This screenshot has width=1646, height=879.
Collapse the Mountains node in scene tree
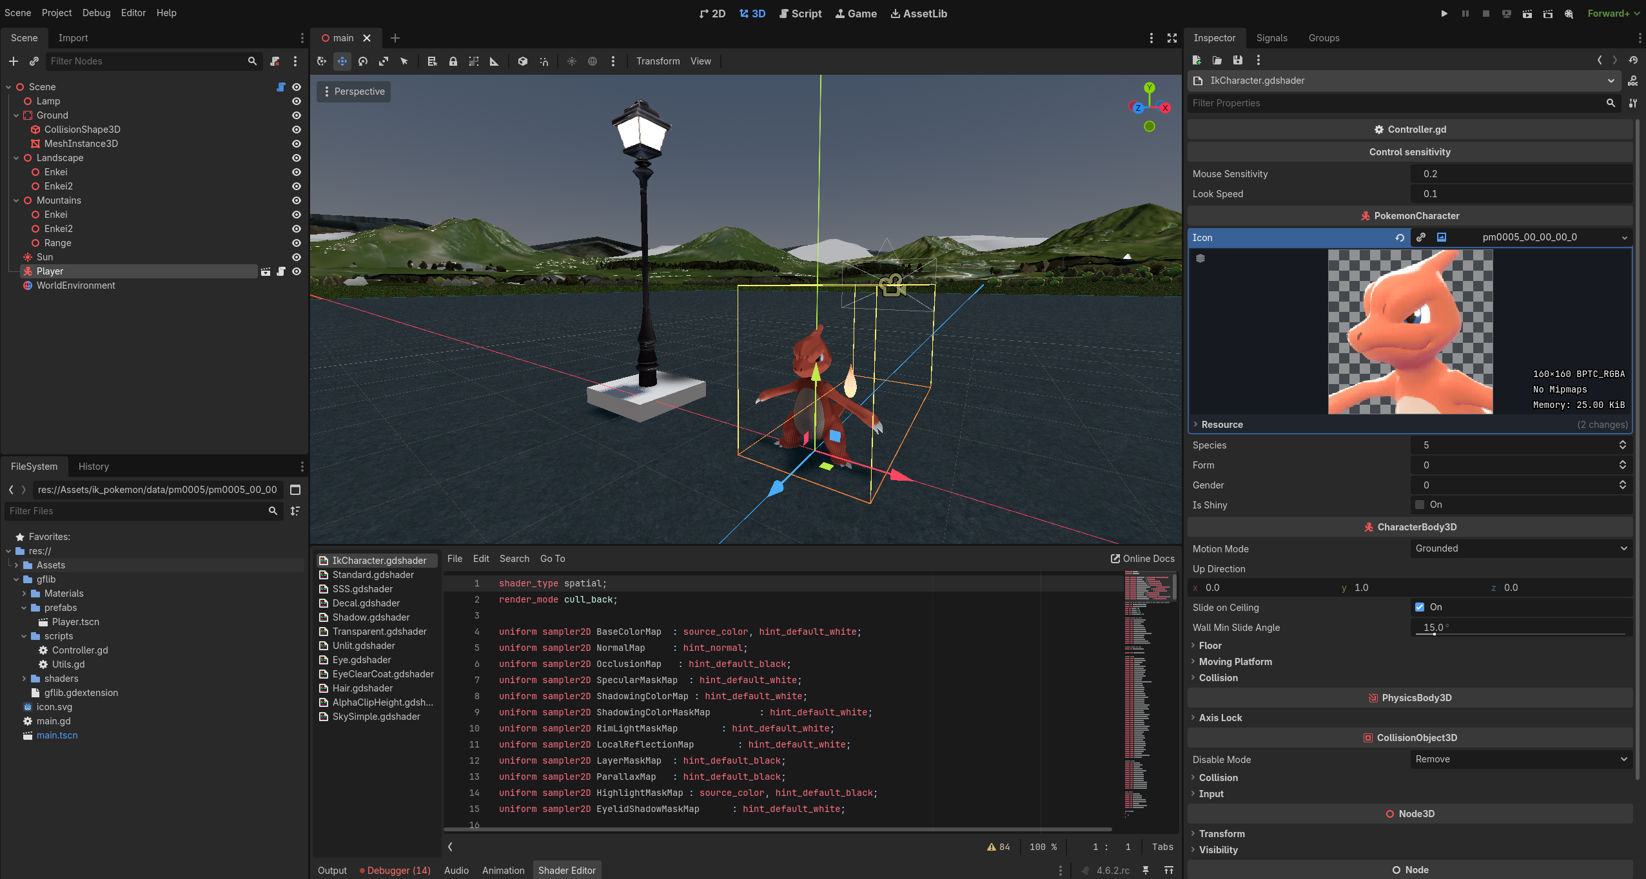pos(16,200)
